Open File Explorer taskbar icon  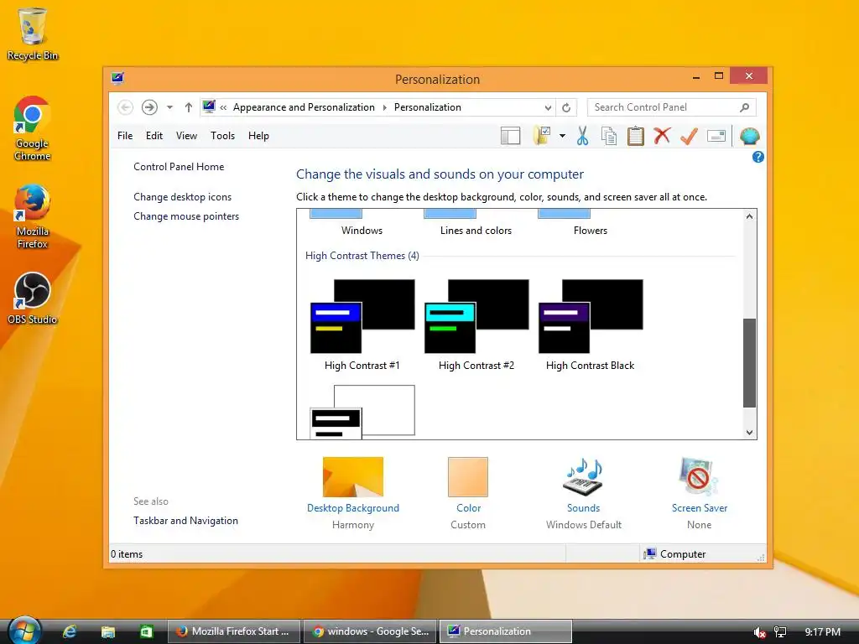coord(108,631)
